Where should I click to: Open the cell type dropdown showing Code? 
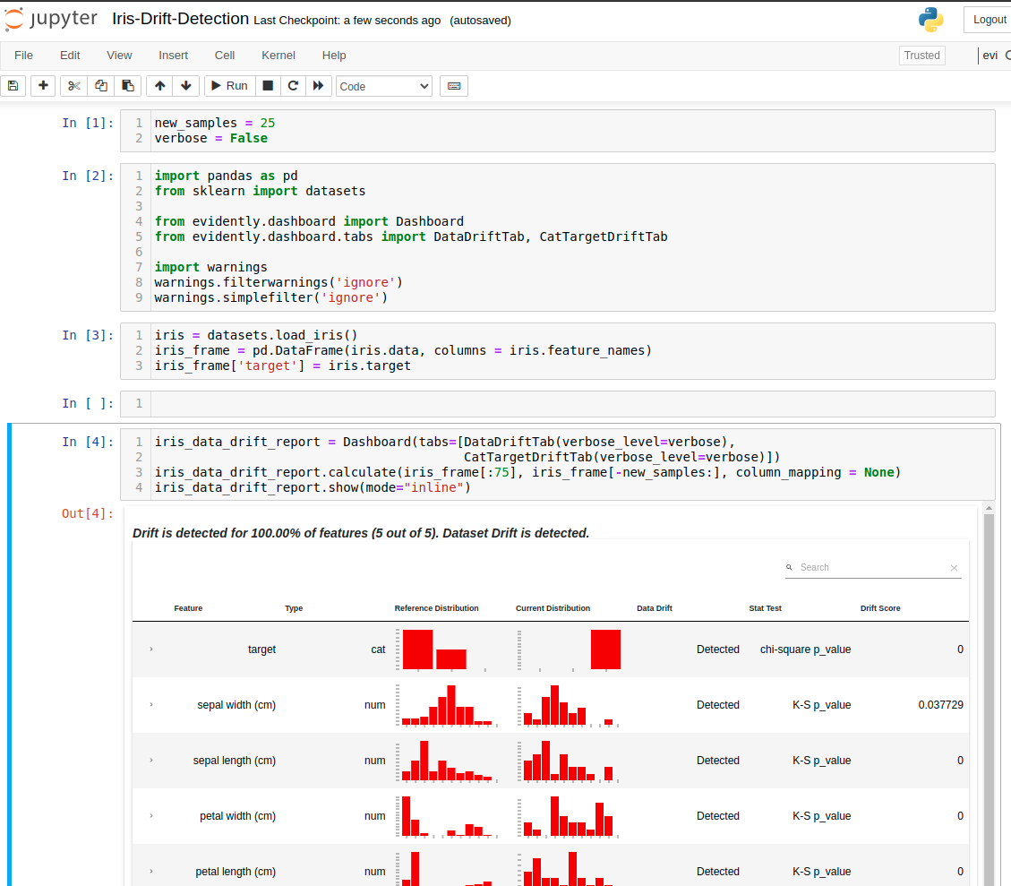[x=382, y=86]
